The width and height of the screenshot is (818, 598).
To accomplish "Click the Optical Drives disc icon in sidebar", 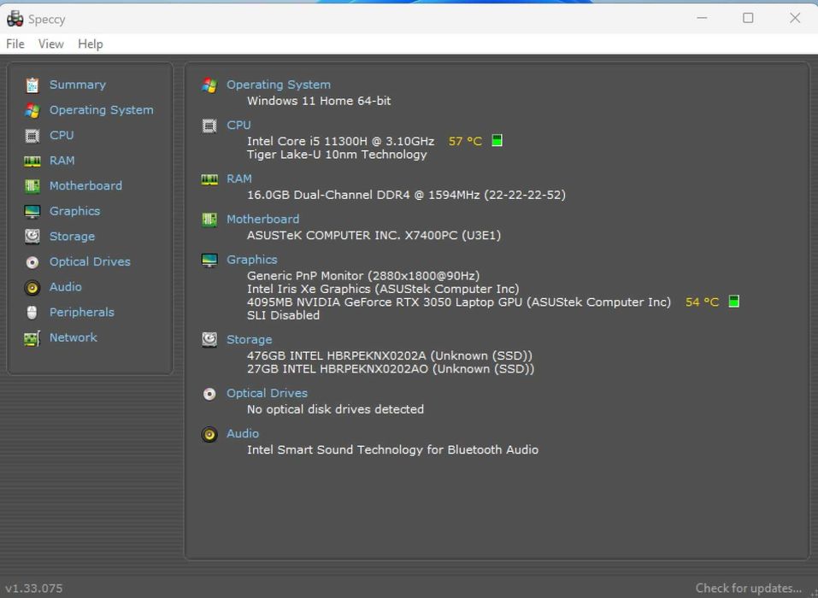I will [32, 262].
